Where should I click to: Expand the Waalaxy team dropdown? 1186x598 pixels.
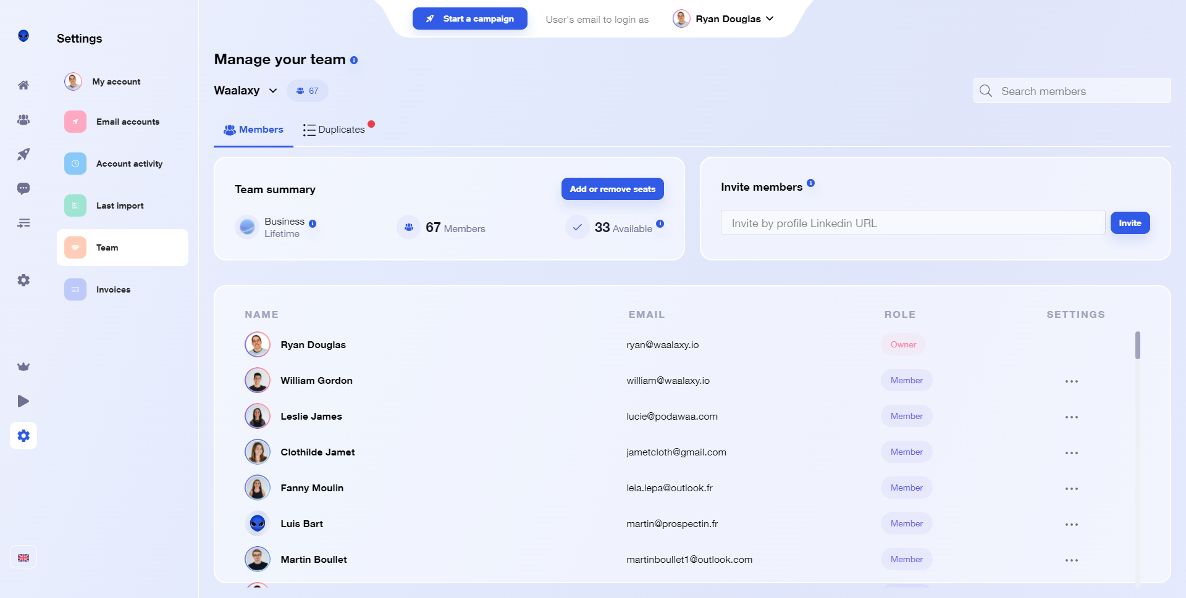click(246, 91)
